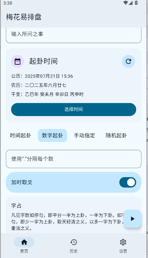The height and width of the screenshot is (258, 148).
Task: Focus the 输入所问之事 input field
Action: pyautogui.click(x=74, y=35)
